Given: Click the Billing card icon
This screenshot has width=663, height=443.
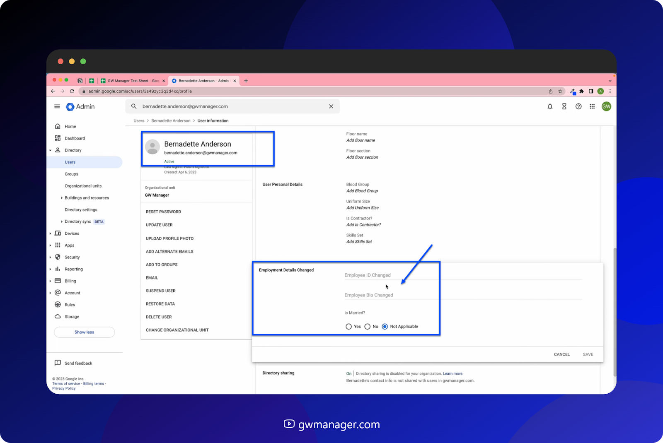Looking at the screenshot, I should [58, 281].
